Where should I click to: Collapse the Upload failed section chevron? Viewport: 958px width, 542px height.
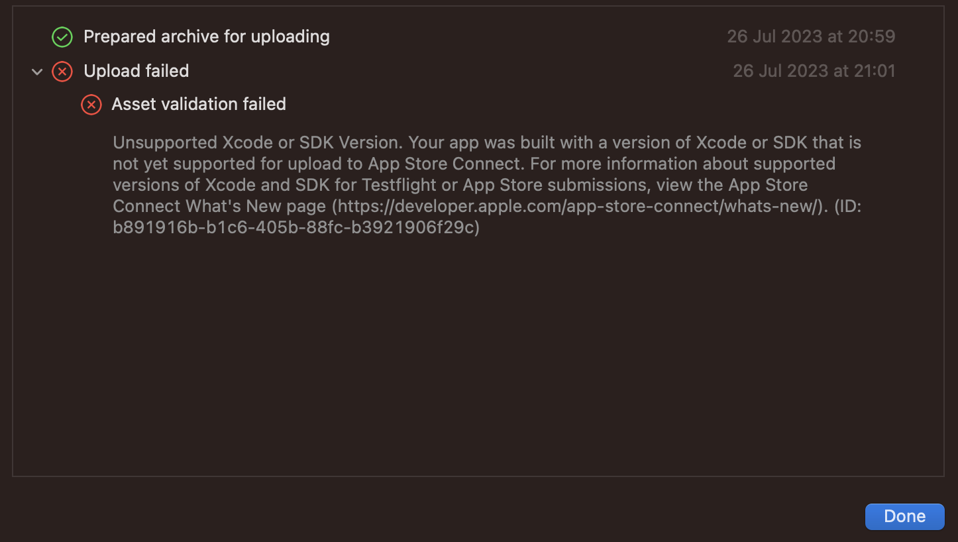(x=37, y=72)
